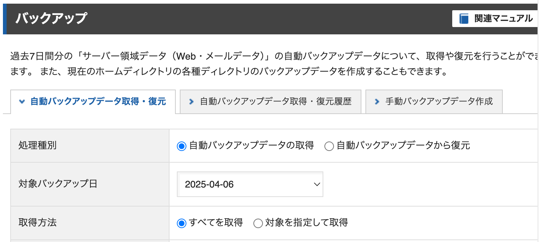The height and width of the screenshot is (242, 539).
Task: Click the label text すべてを取得
Action: (x=216, y=222)
